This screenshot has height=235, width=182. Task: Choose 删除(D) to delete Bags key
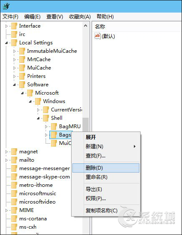click(x=106, y=168)
